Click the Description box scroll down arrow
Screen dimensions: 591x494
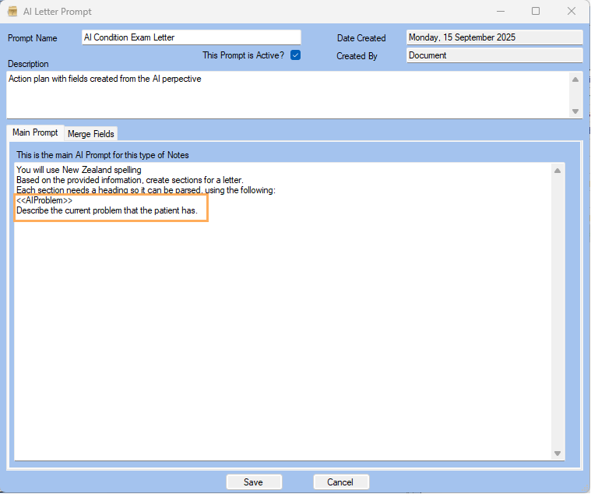575,111
